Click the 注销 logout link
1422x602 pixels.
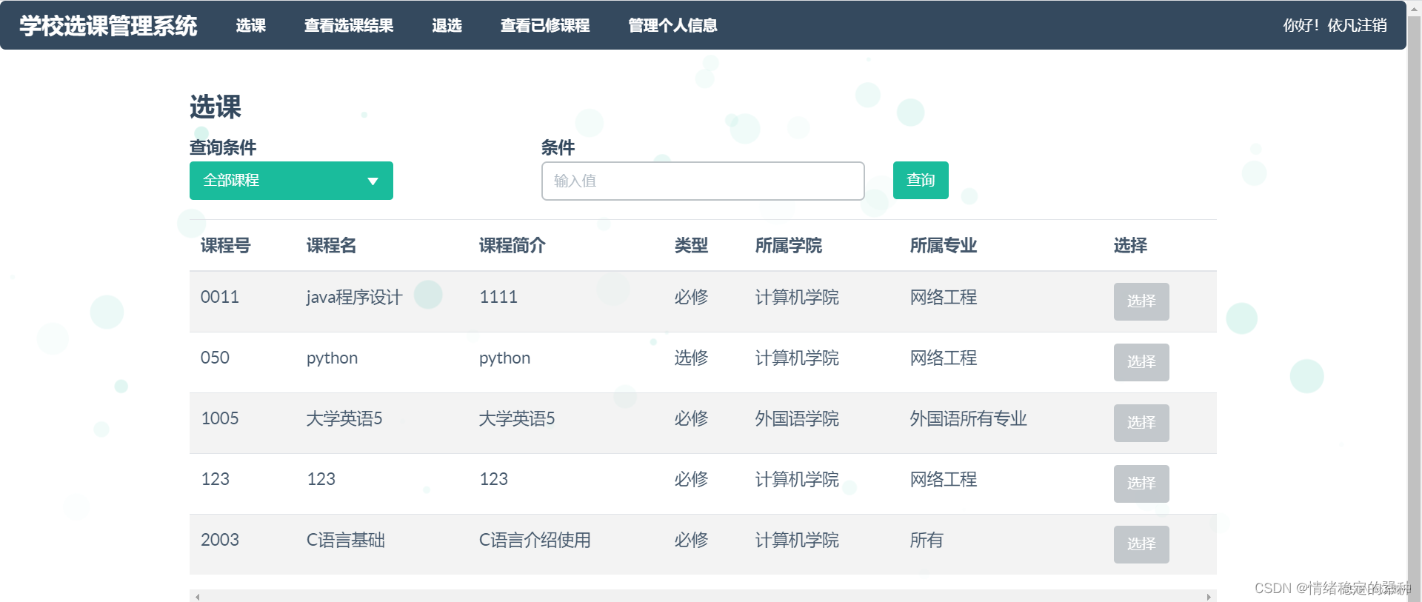[x=1372, y=25]
